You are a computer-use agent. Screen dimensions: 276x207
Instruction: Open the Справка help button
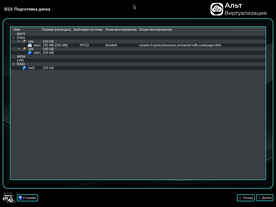point(27,198)
